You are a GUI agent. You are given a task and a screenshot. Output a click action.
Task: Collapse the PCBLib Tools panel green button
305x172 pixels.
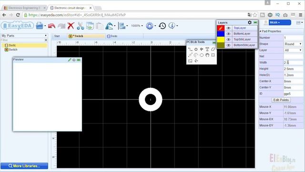tap(214, 43)
